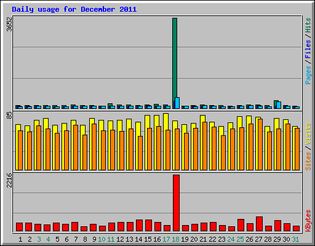Click day label 9 on the x-axis
This screenshot has height=246, width=315.
coord(94,239)
